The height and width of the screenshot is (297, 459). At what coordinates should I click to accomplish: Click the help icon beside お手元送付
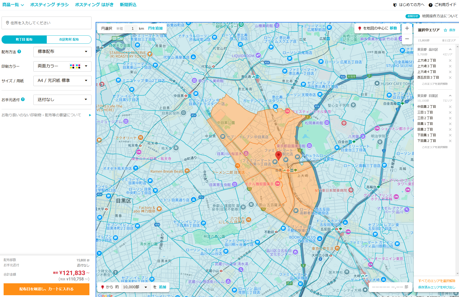coord(23,99)
